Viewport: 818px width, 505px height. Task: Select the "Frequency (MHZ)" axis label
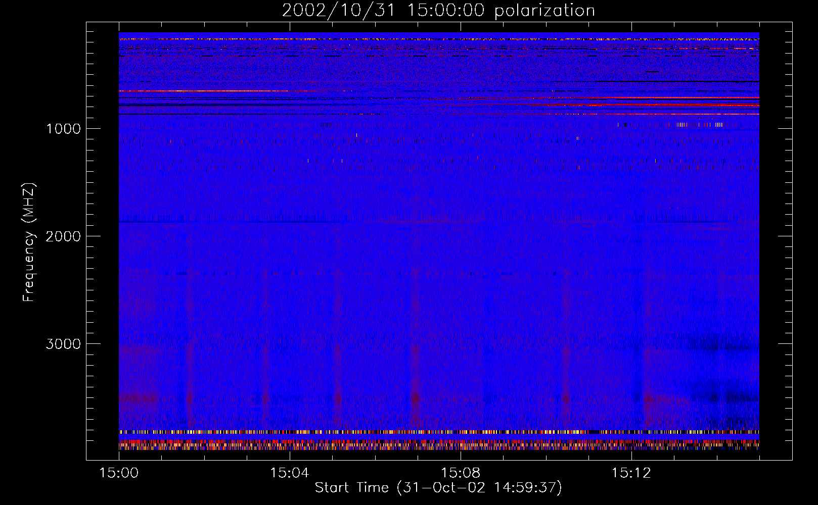[28, 242]
